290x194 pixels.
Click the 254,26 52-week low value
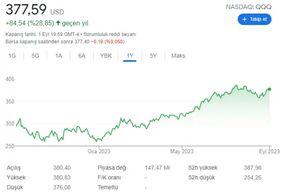[x=253, y=177]
